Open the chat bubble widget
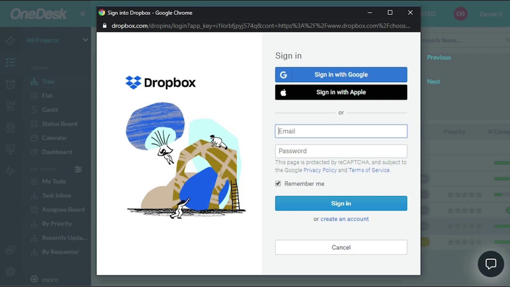 click(x=491, y=264)
